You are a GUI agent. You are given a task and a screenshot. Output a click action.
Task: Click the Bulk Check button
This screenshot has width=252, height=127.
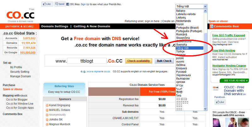click(x=164, y=61)
